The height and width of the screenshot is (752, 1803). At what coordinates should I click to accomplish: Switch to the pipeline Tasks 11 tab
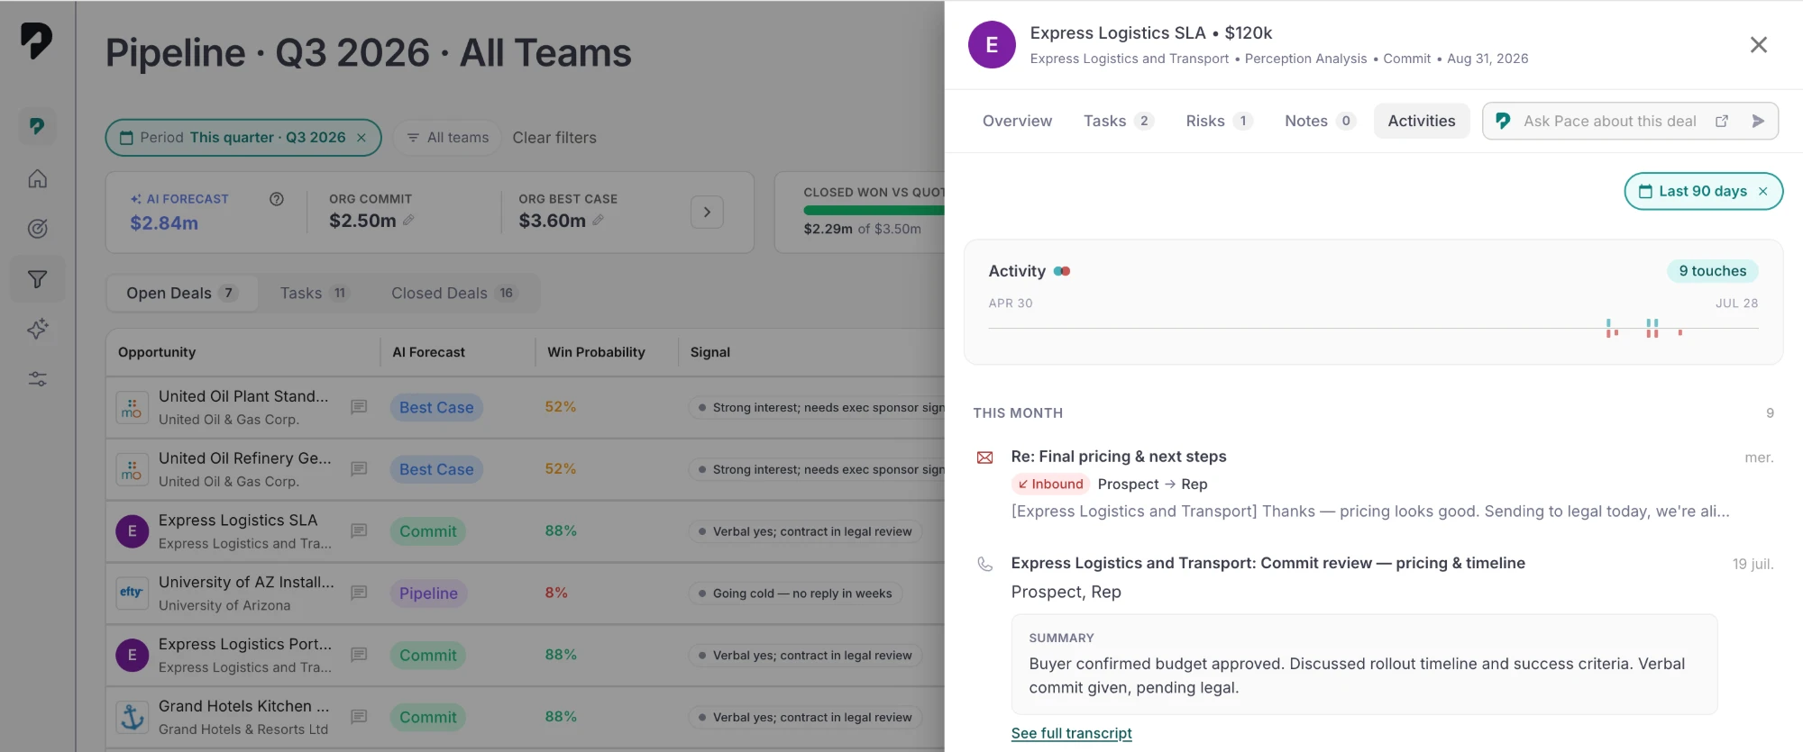tap(314, 294)
